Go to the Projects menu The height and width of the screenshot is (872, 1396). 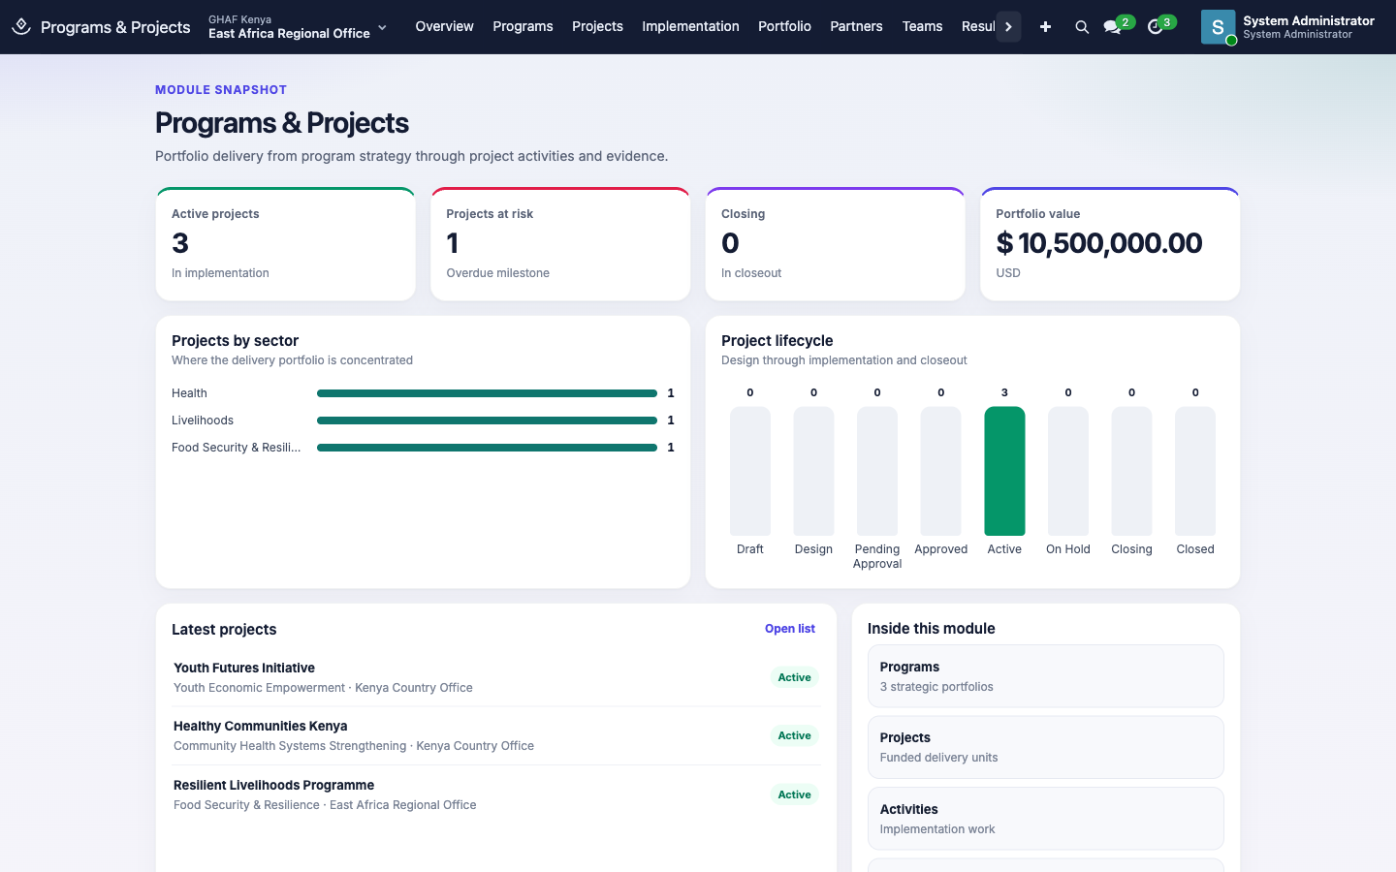tap(597, 26)
